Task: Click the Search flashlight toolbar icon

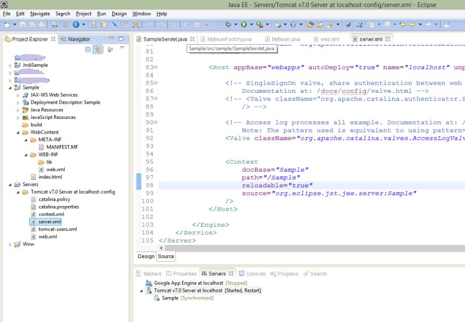Action: (330, 24)
